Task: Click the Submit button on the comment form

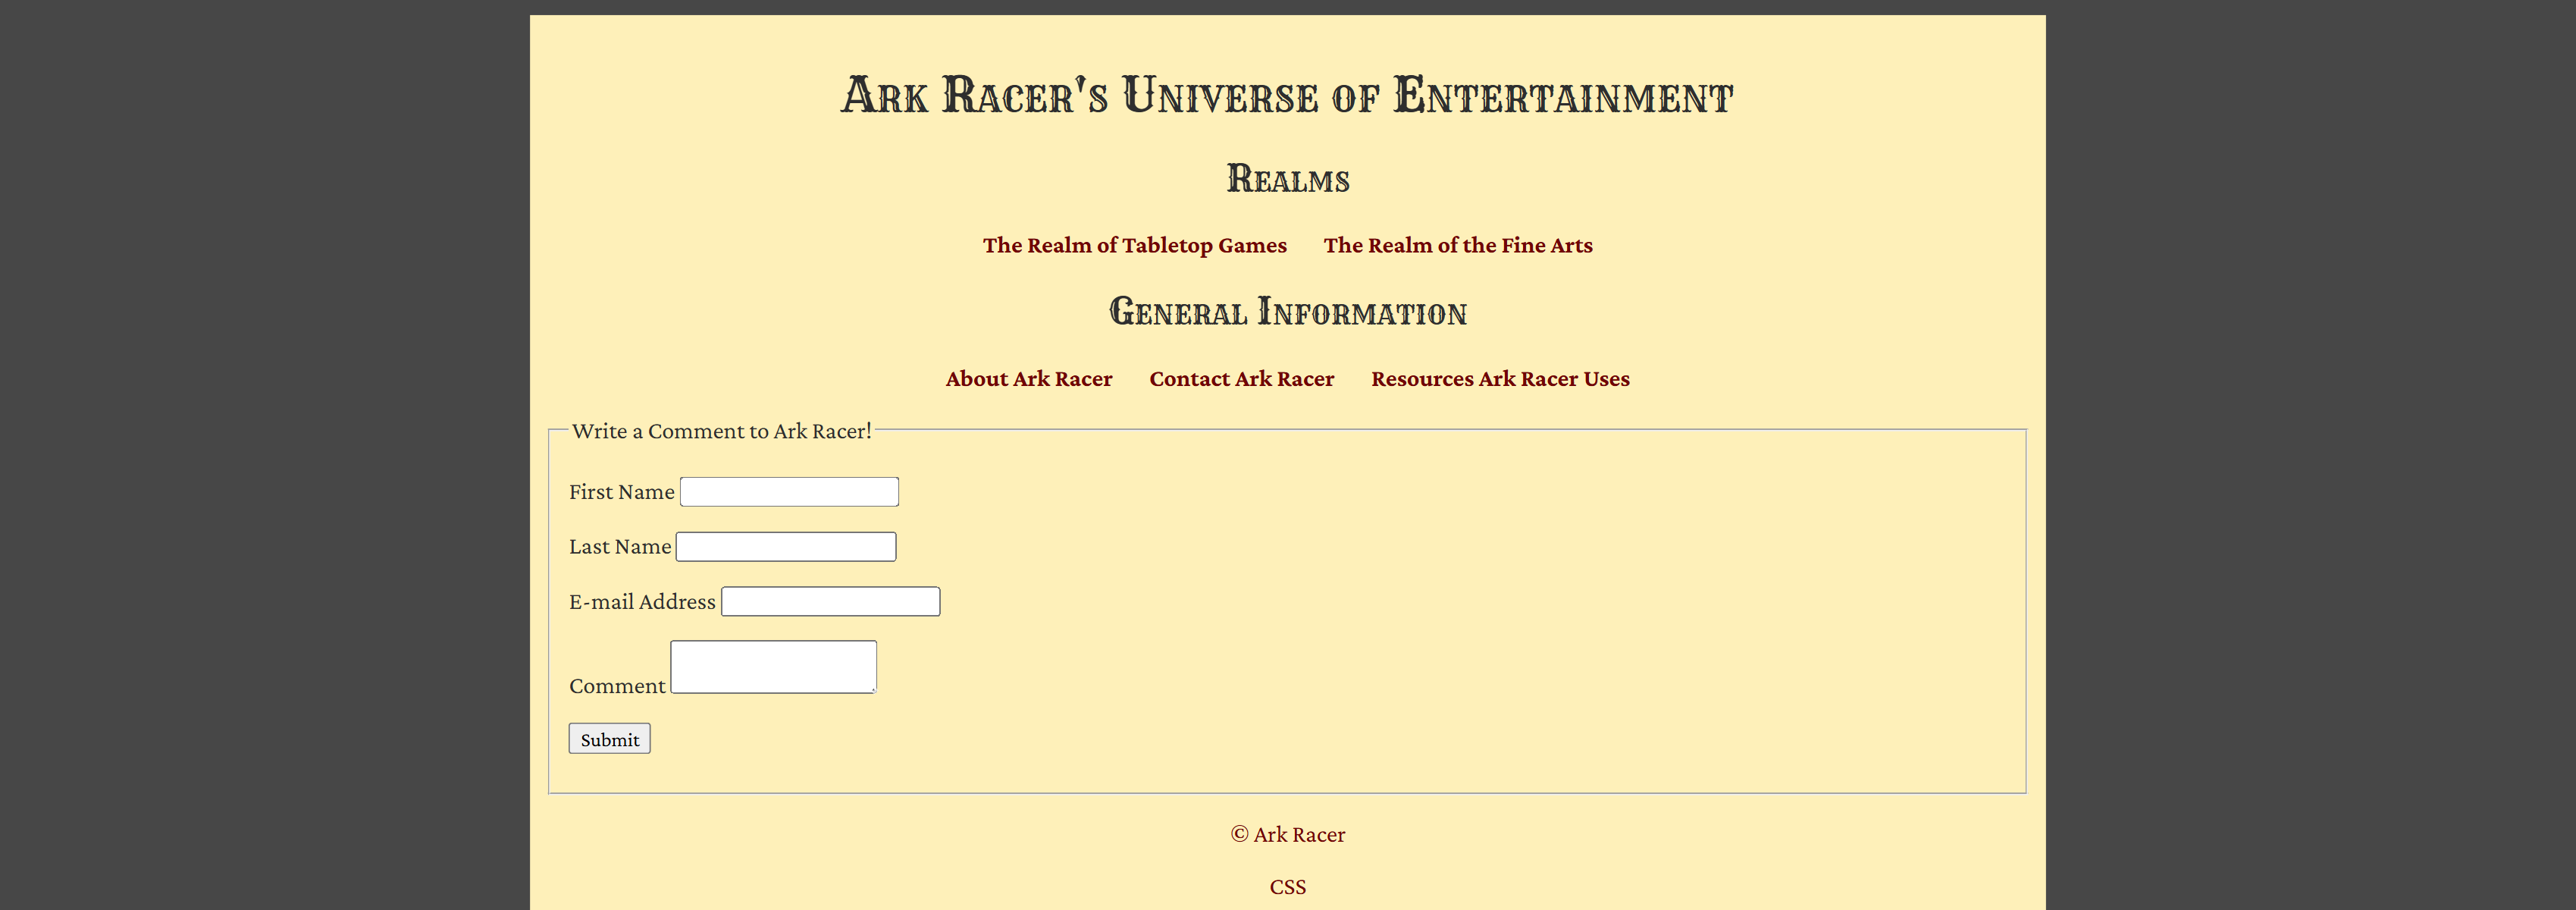Action: (609, 738)
